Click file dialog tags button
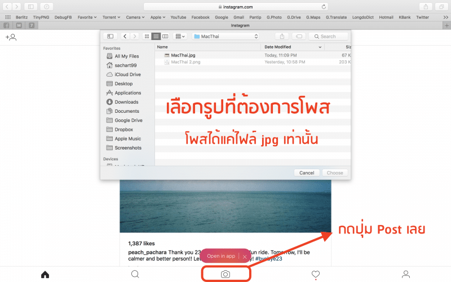 click(299, 36)
